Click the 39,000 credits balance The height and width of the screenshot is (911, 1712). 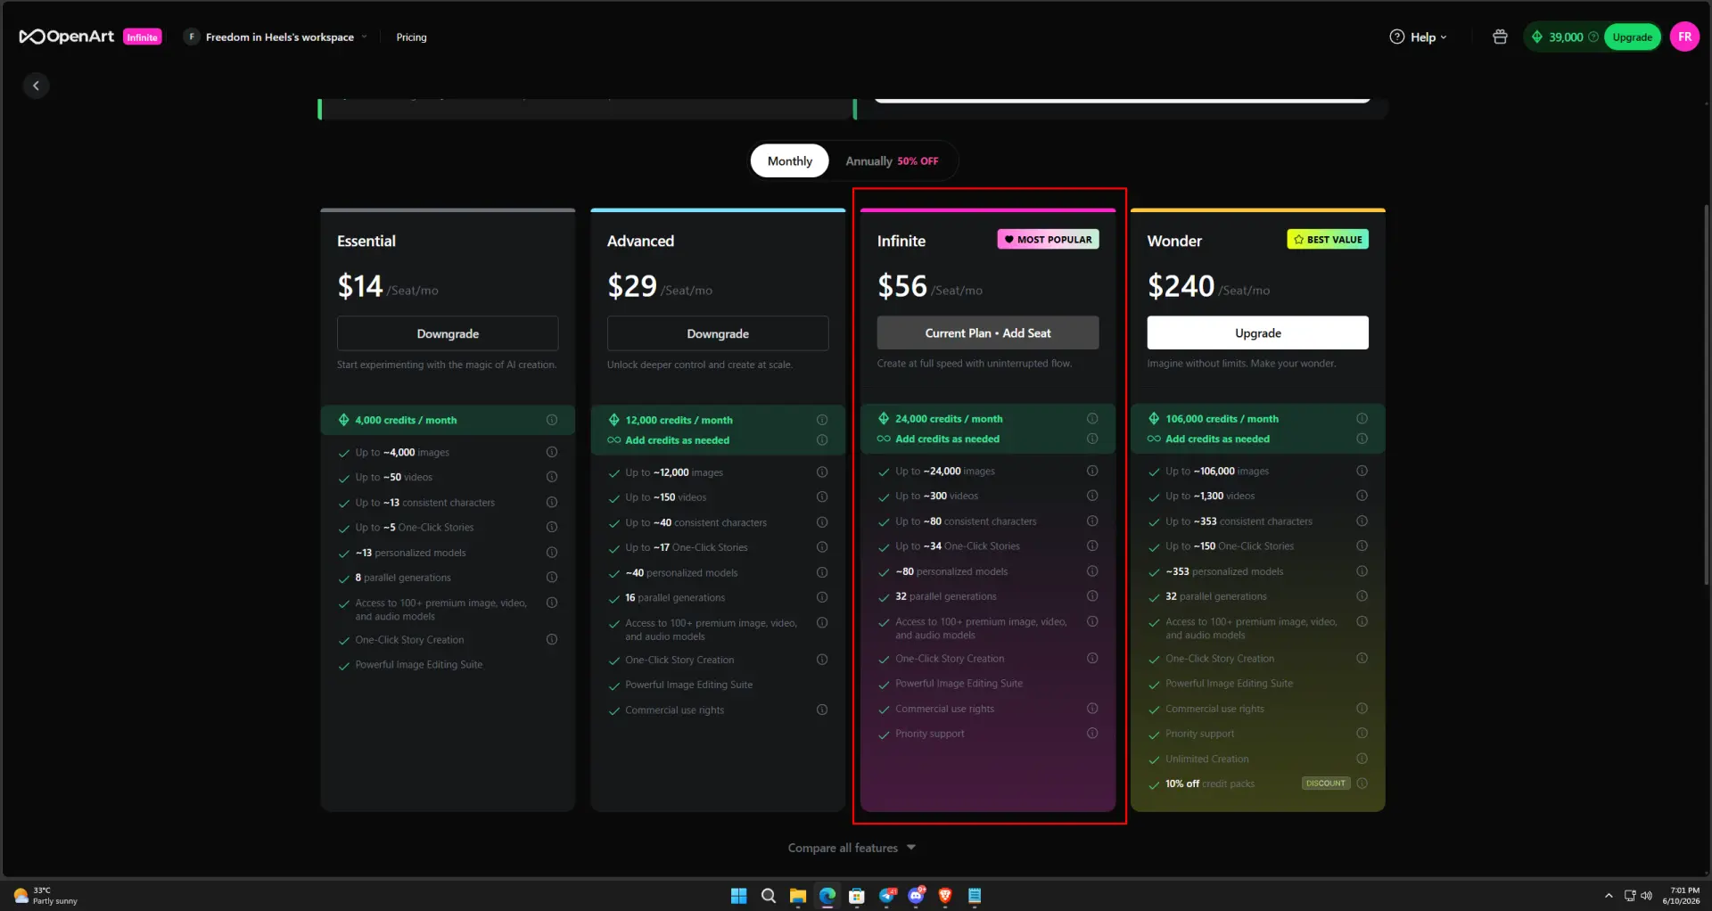click(1566, 37)
